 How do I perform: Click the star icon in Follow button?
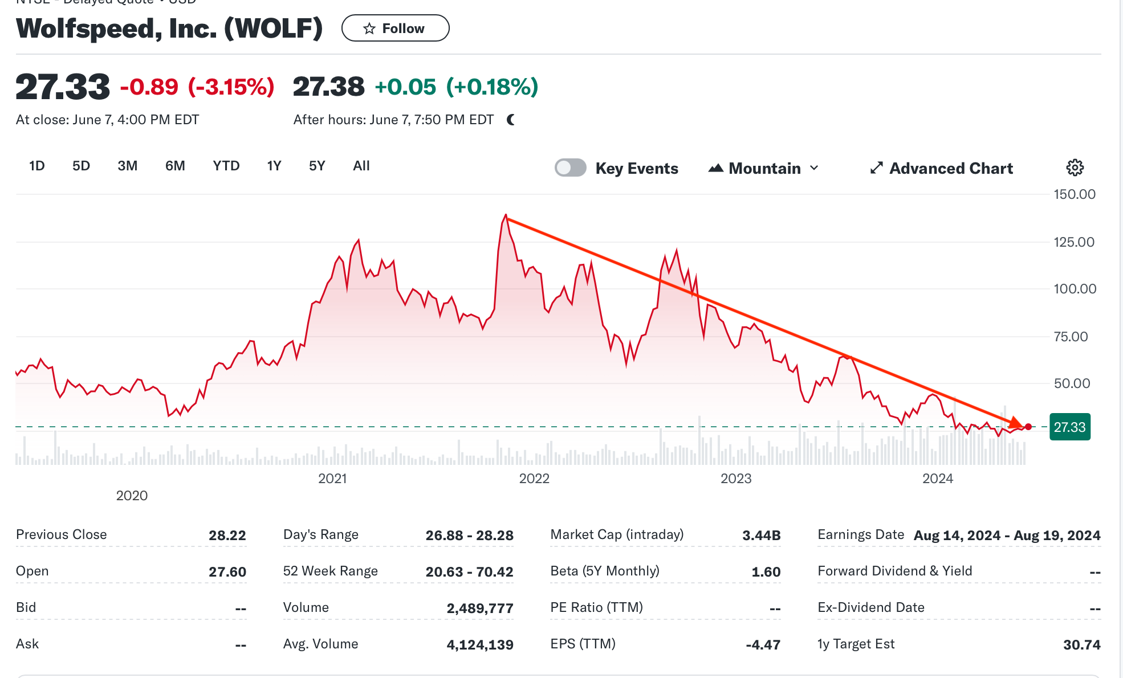pyautogui.click(x=369, y=28)
